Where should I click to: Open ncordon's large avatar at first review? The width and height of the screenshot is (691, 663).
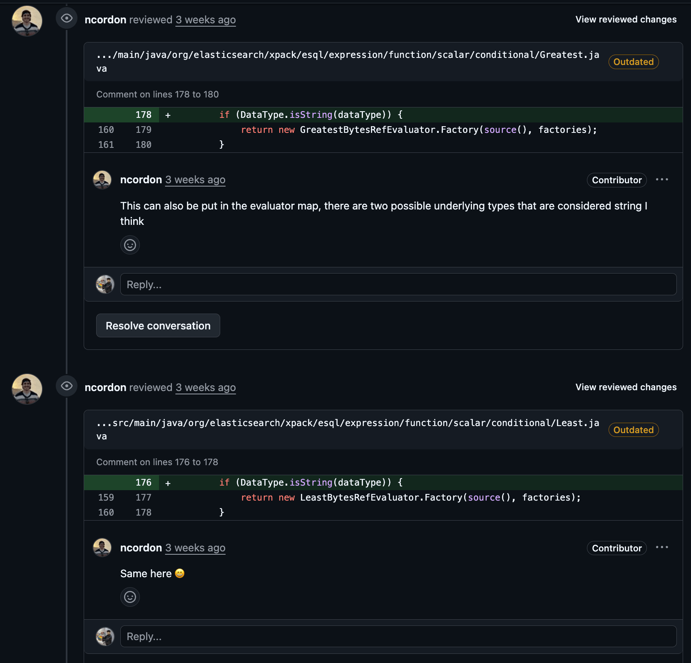[27, 21]
